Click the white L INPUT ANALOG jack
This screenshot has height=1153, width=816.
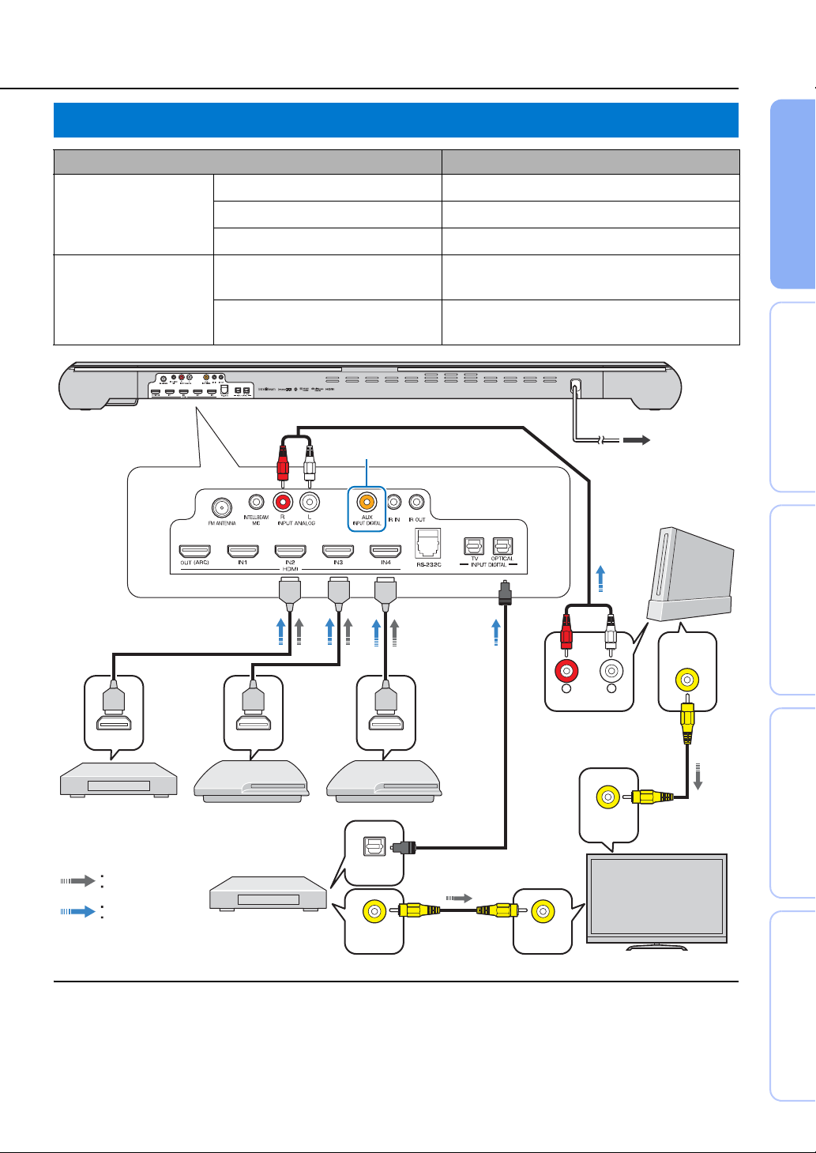[310, 501]
